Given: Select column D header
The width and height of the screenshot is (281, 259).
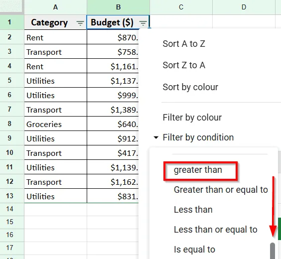Looking at the screenshot, I should click(x=244, y=7).
